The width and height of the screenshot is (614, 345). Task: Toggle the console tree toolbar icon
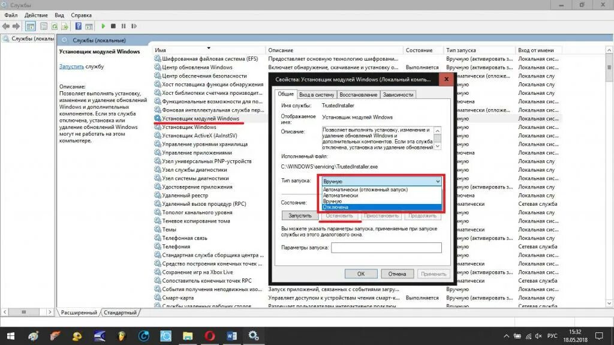30,26
